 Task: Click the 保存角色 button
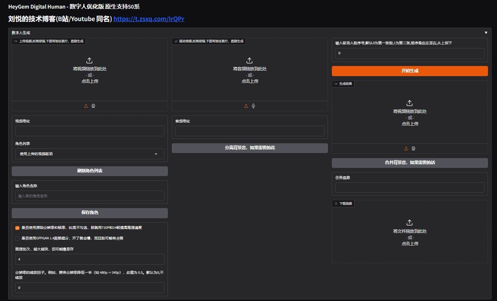point(89,213)
